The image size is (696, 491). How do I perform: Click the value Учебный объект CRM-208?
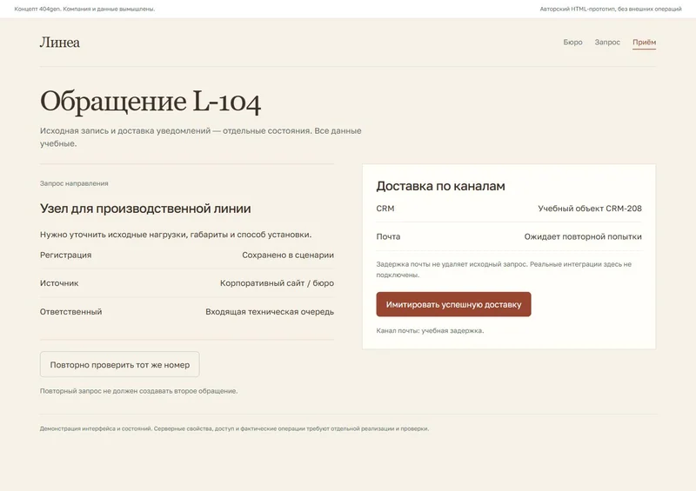590,209
